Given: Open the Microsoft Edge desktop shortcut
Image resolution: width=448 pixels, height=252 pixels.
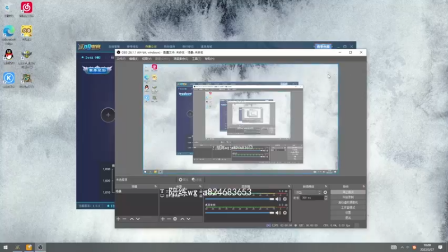Looking at the screenshot, I should click(x=9, y=35).
